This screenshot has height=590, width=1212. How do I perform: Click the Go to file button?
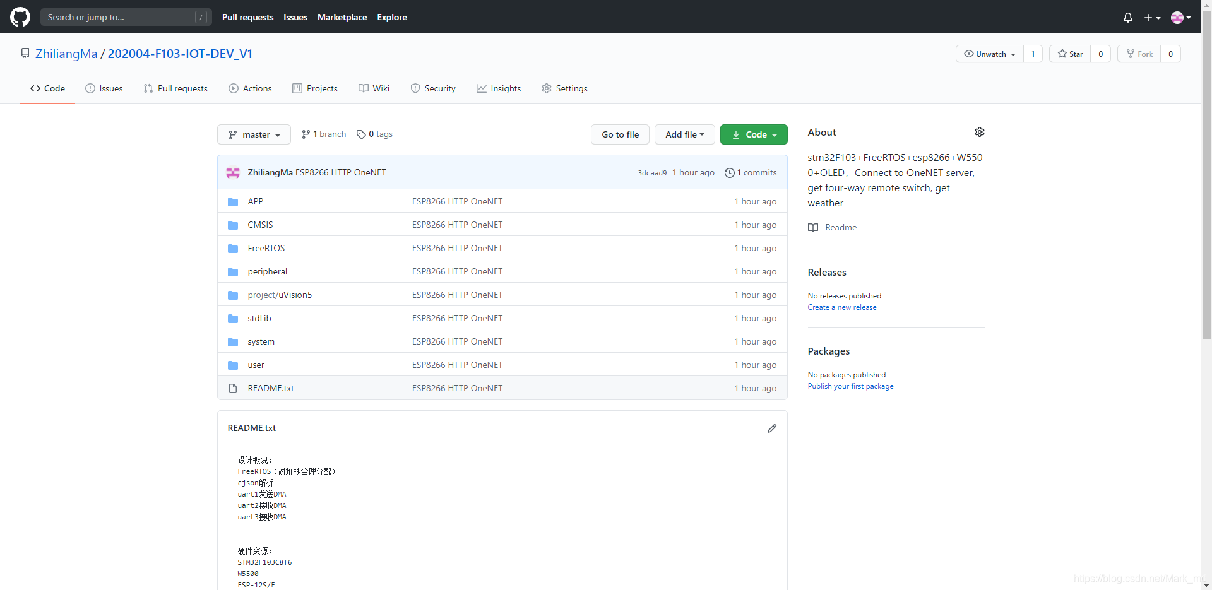coord(620,134)
